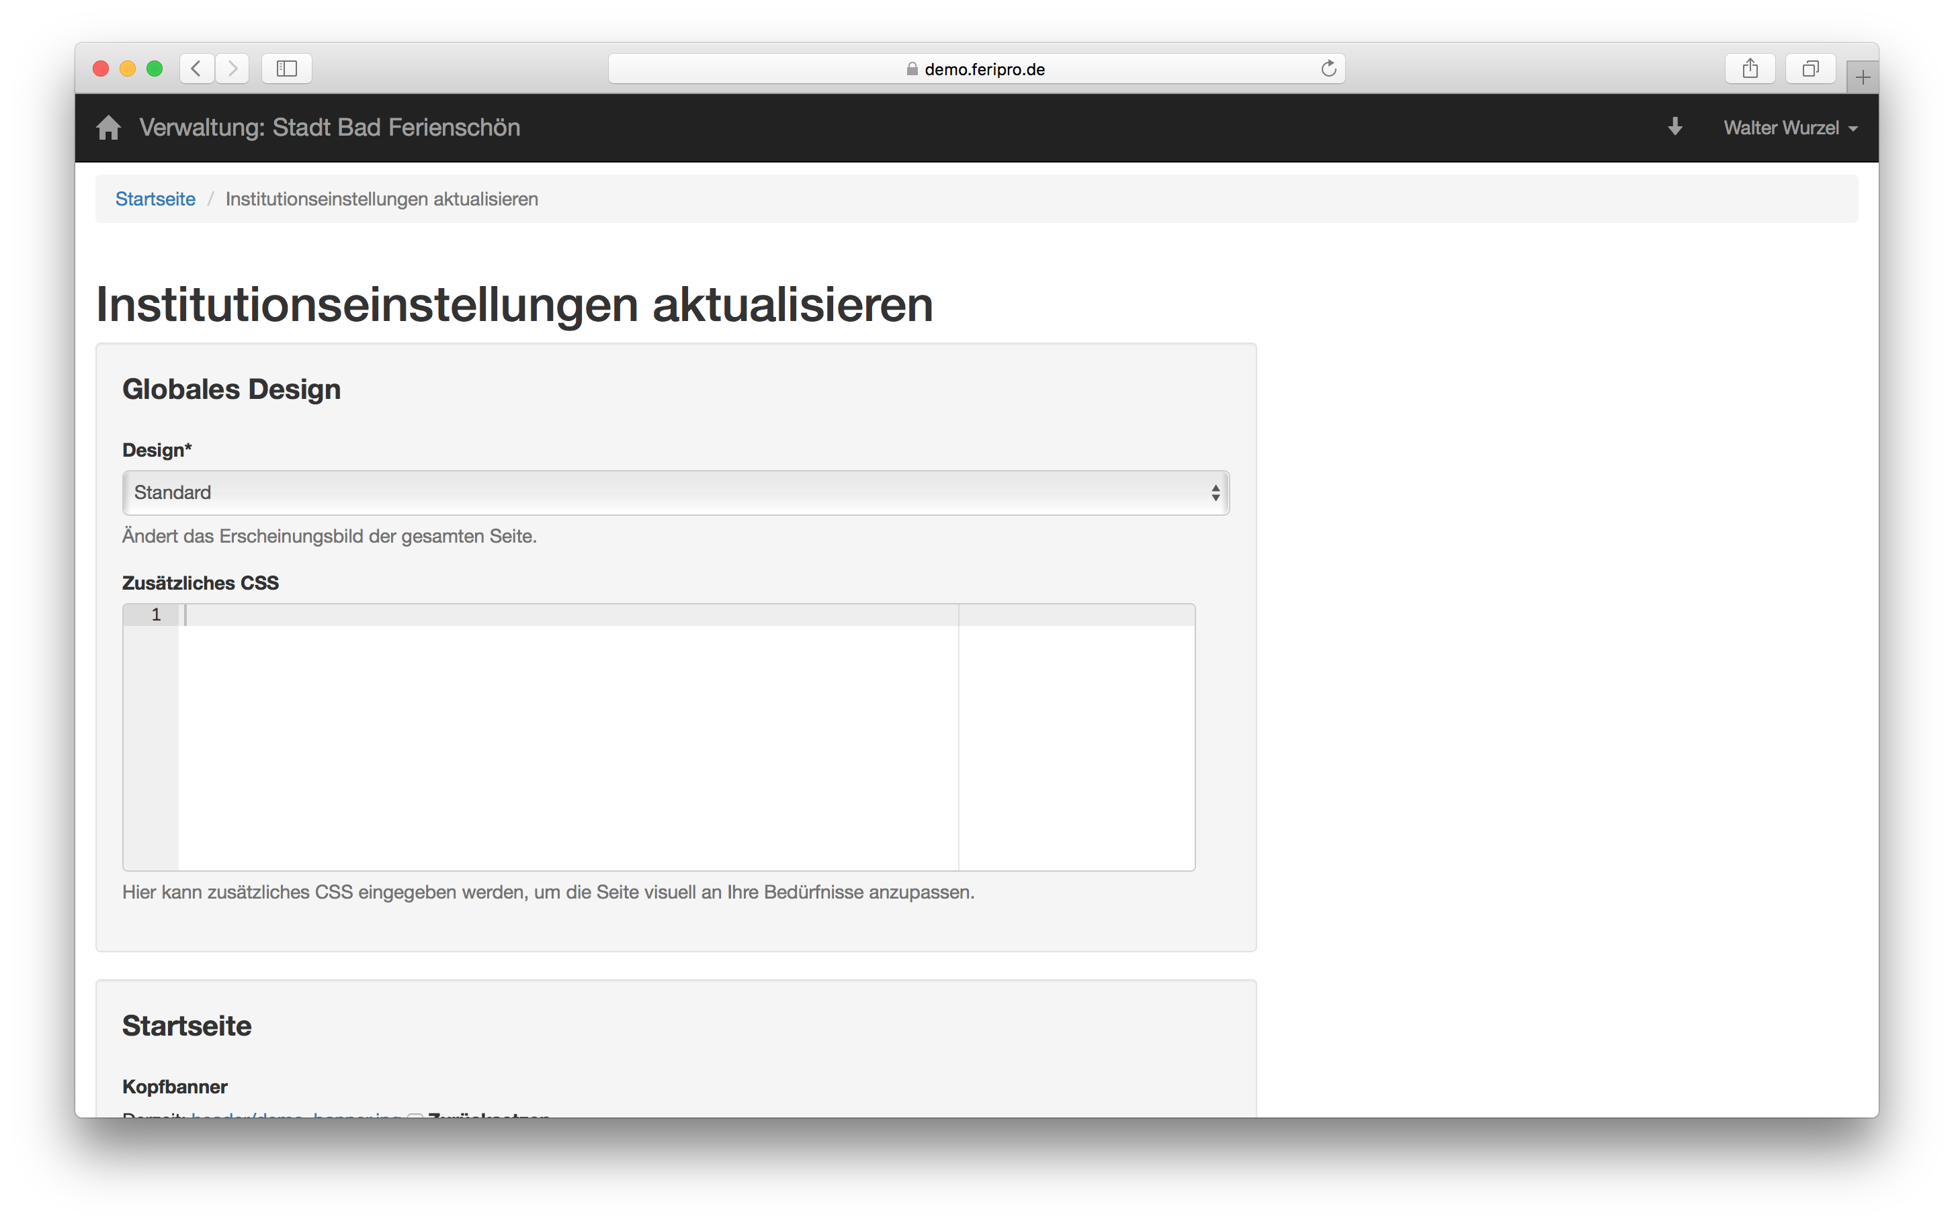The image size is (1954, 1225).
Task: Reload the page using refresh icon
Action: pyautogui.click(x=1328, y=69)
